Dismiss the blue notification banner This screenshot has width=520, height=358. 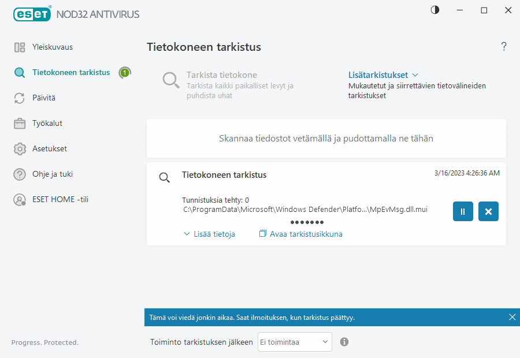point(512,317)
